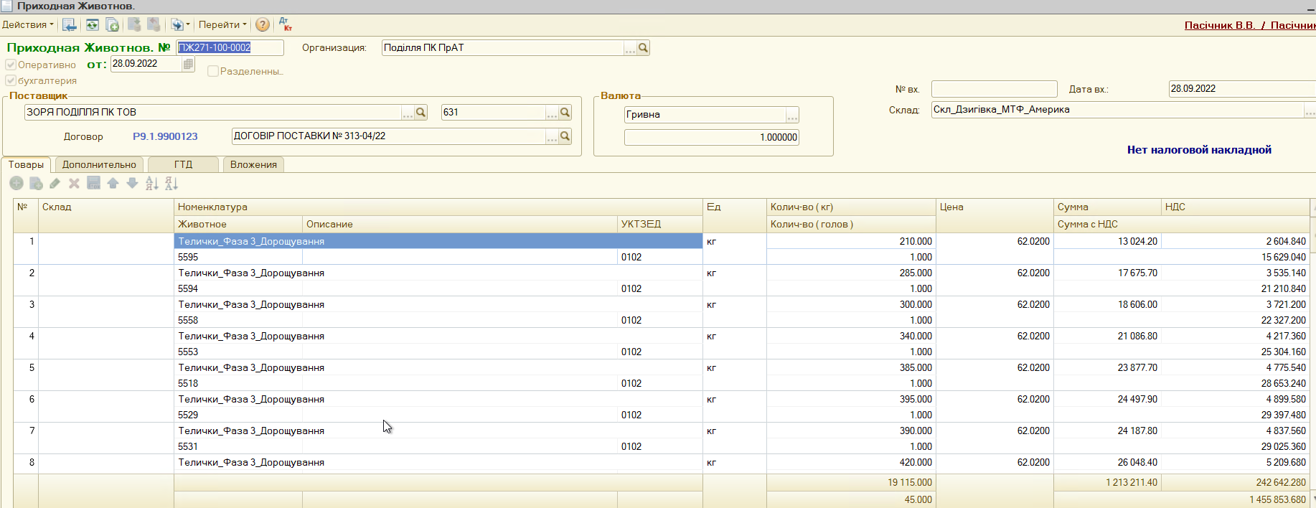Open the calendar picker for date 28.09.2022
The width and height of the screenshot is (1316, 508).
(188, 64)
